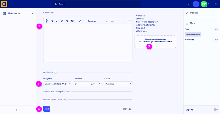Jump to Additional attributes link
Image resolution: width=220 pixels, height=114 pixels.
click(x=146, y=25)
